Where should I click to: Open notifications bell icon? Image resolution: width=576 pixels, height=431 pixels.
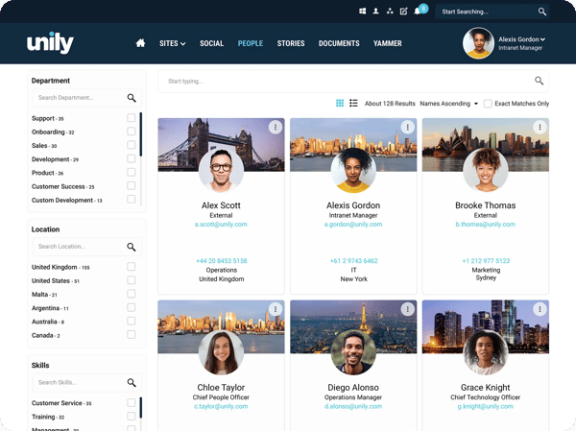pos(418,12)
